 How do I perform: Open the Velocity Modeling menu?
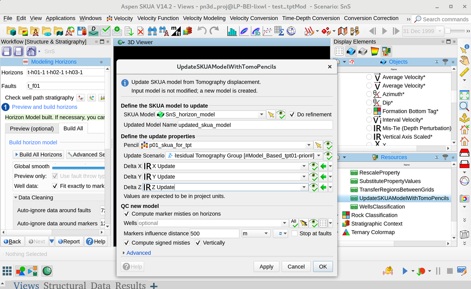(204, 18)
